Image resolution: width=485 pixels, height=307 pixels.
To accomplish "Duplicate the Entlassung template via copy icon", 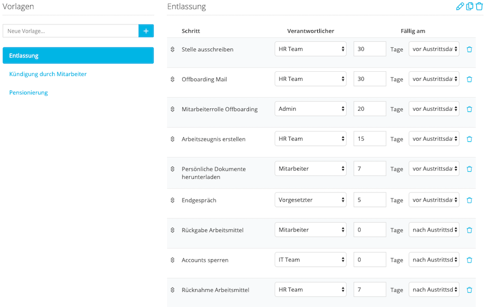I will [x=470, y=7].
